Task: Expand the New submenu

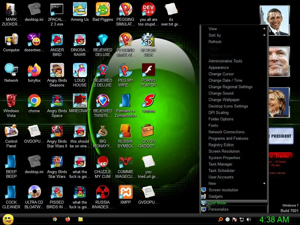Action: coord(234,183)
